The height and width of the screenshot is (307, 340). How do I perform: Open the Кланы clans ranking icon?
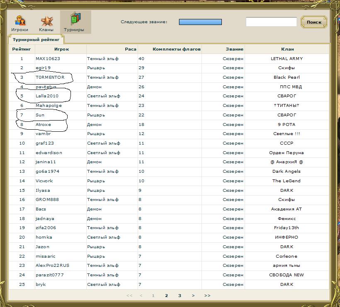tap(46, 23)
